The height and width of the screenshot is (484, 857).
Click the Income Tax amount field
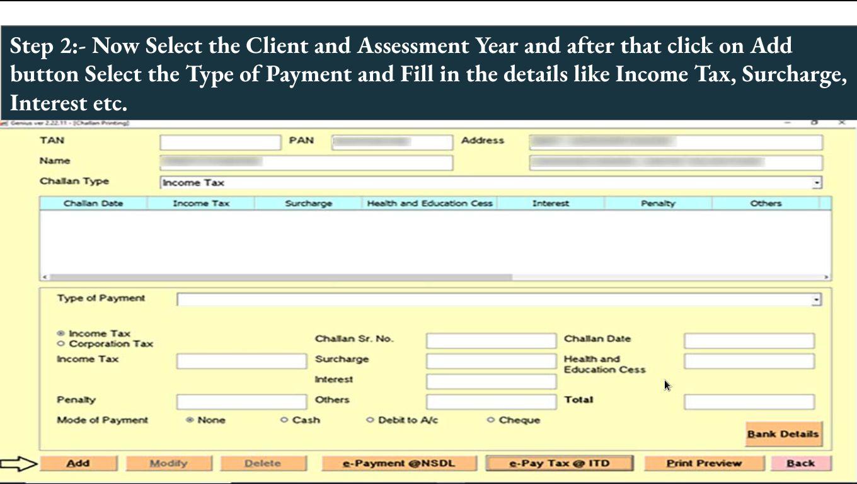[x=241, y=361]
